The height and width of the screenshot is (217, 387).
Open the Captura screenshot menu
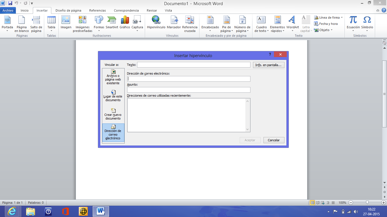click(x=137, y=24)
